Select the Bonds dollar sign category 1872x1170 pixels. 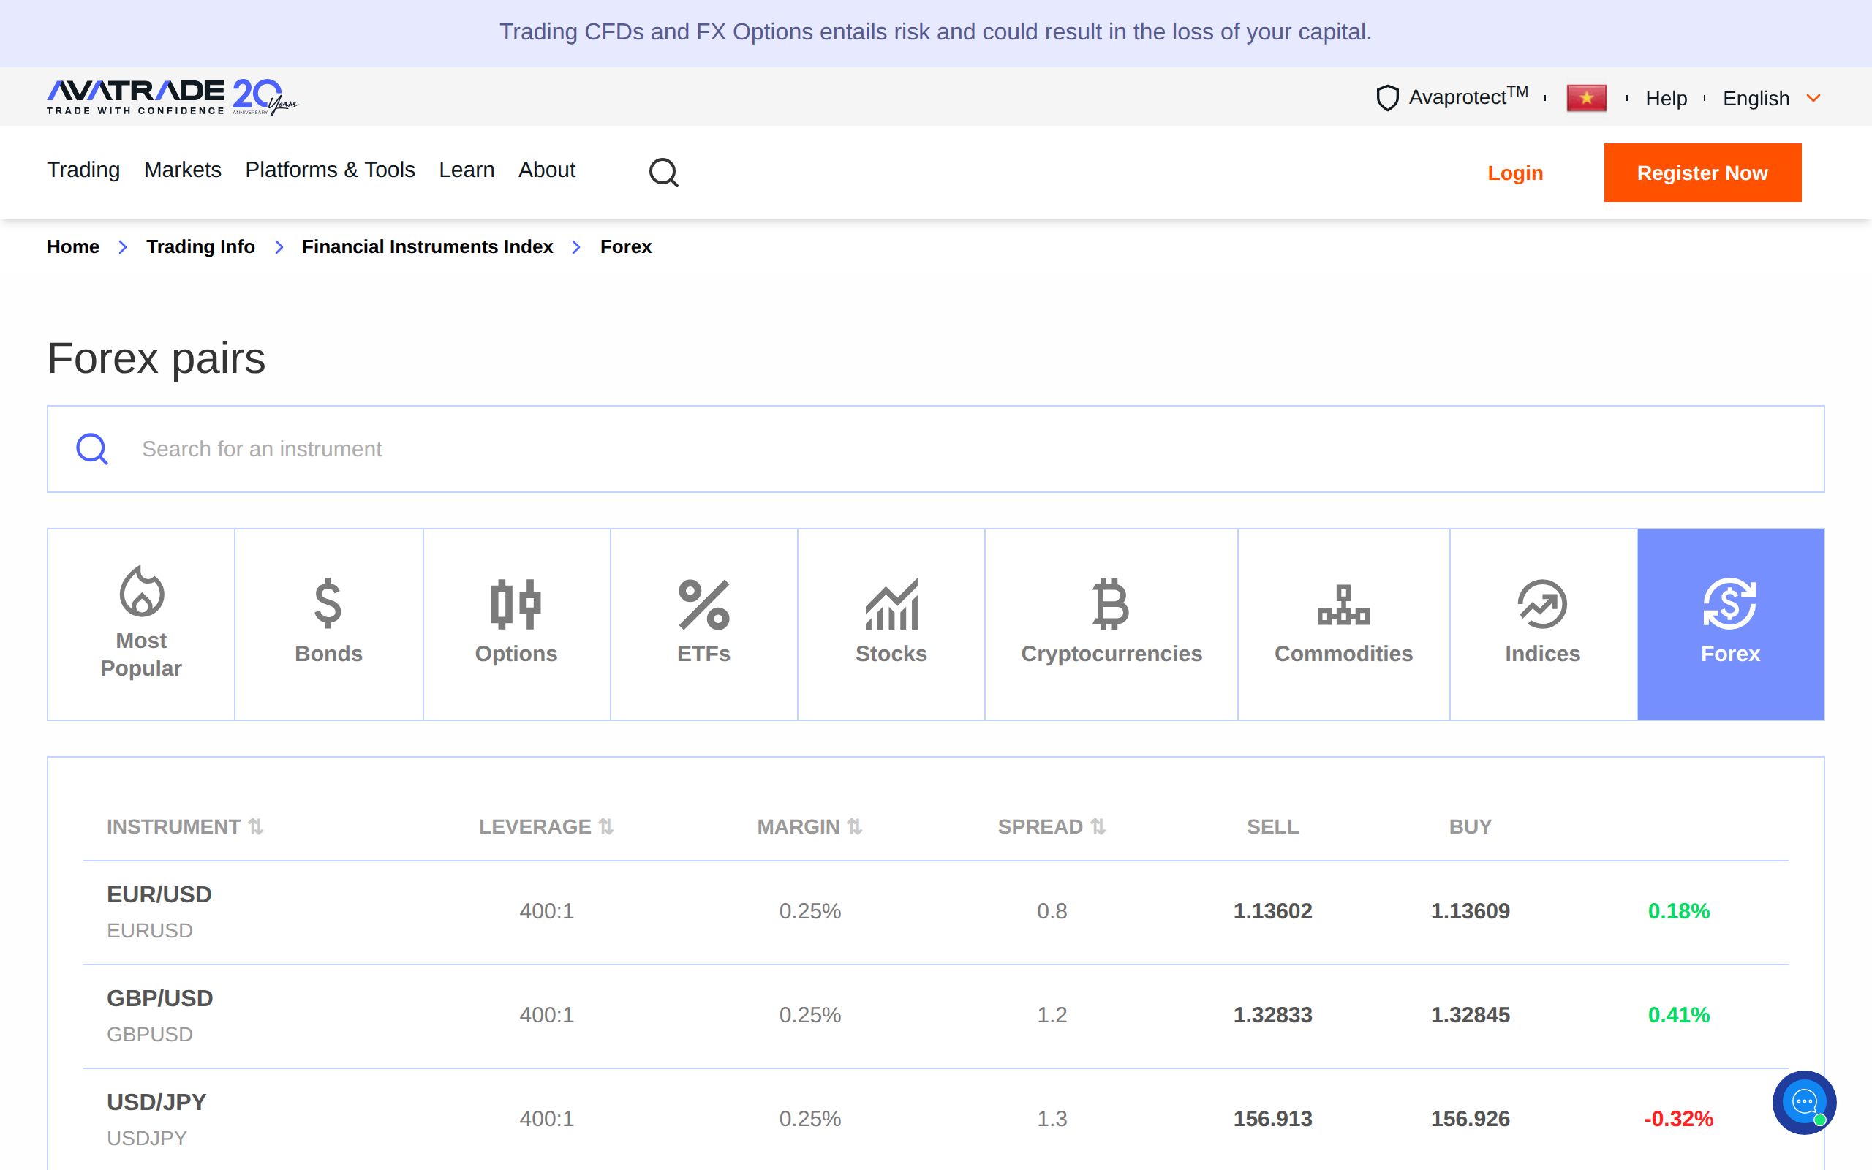click(329, 624)
